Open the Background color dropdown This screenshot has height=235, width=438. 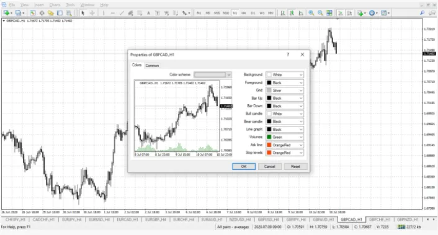pyautogui.click(x=285, y=75)
